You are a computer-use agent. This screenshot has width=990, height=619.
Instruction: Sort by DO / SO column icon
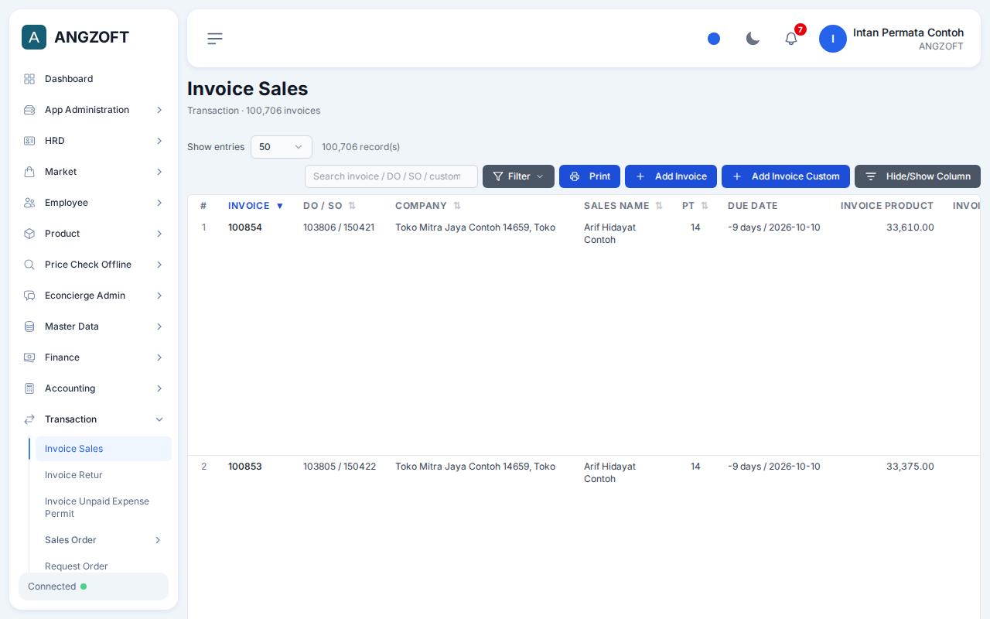click(x=352, y=206)
